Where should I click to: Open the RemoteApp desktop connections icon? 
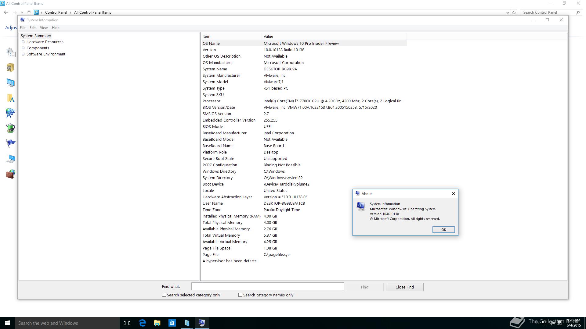pyautogui.click(x=11, y=159)
